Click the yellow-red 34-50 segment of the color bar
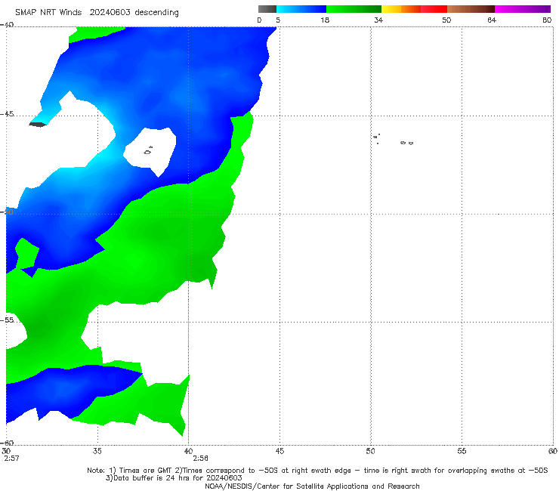Screen dimensions: 559x491 [x=414, y=9]
